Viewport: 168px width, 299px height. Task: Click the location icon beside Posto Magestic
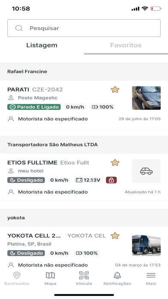point(11,98)
